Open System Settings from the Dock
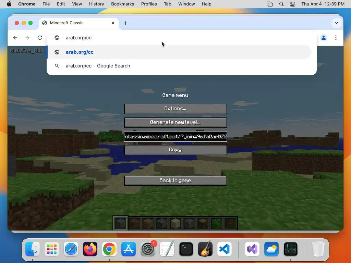351x263 pixels. click(x=148, y=249)
